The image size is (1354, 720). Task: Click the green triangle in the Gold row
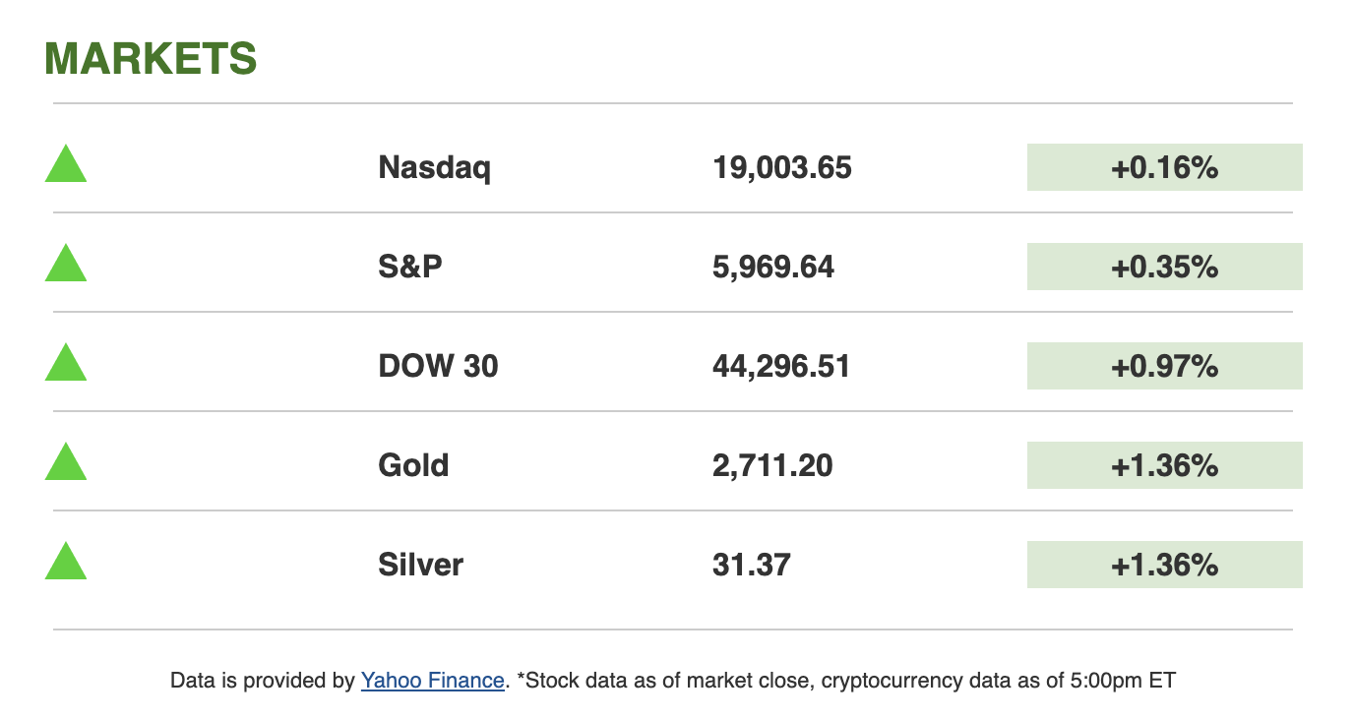(x=66, y=463)
